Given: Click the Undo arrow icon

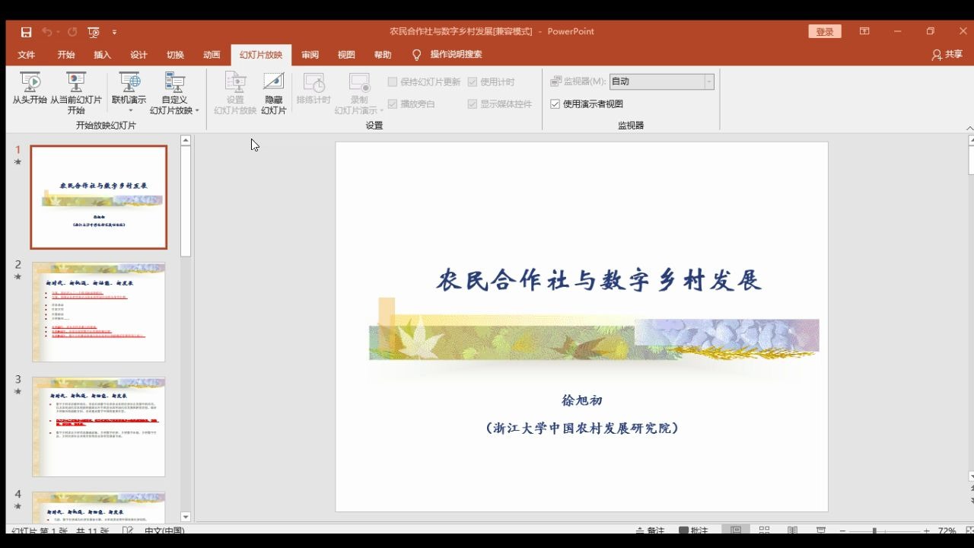Looking at the screenshot, I should [47, 32].
